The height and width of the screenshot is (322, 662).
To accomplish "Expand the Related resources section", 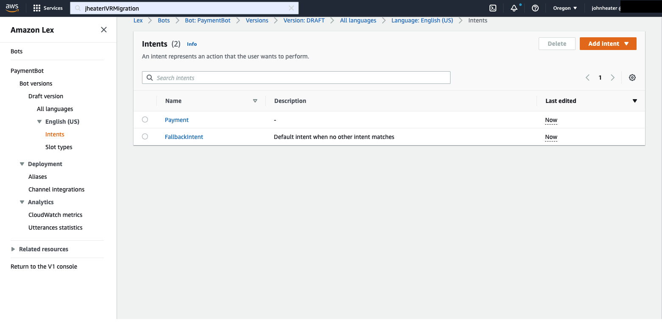I will tap(13, 249).
